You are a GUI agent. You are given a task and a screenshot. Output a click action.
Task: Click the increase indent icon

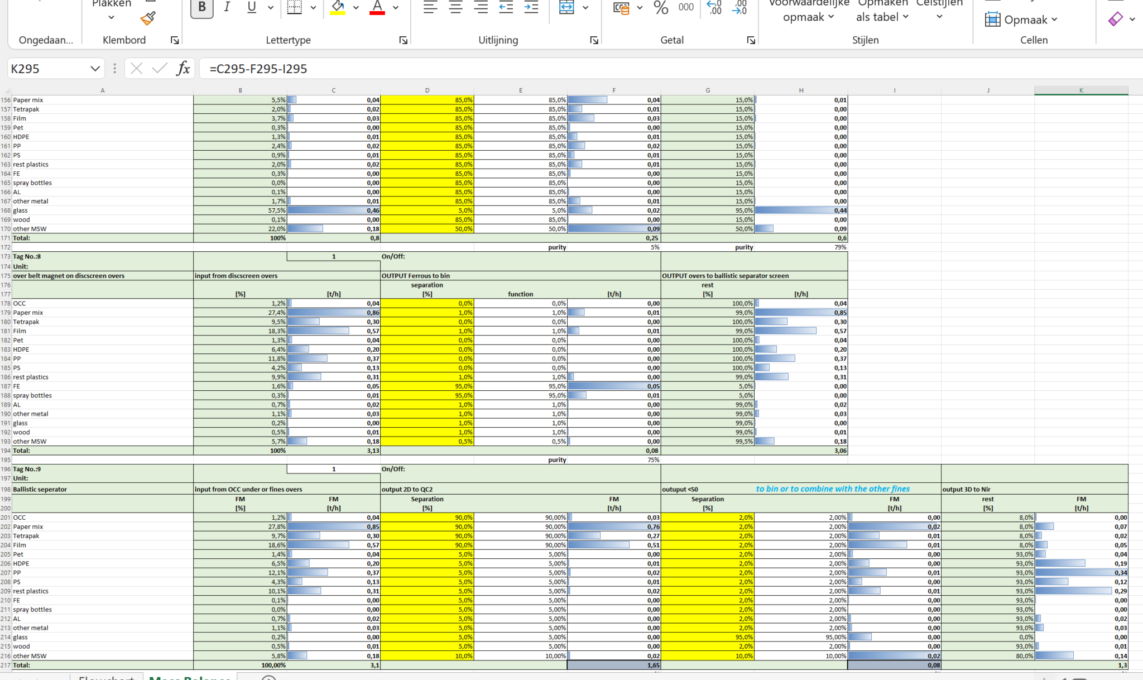[x=531, y=7]
